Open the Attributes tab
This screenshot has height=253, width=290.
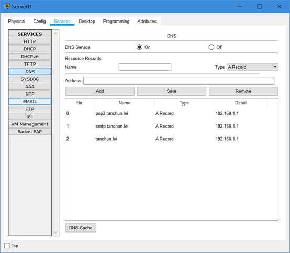(147, 22)
